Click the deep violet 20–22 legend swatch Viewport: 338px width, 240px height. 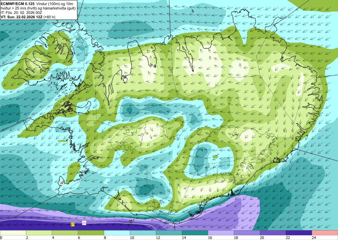[273, 233]
